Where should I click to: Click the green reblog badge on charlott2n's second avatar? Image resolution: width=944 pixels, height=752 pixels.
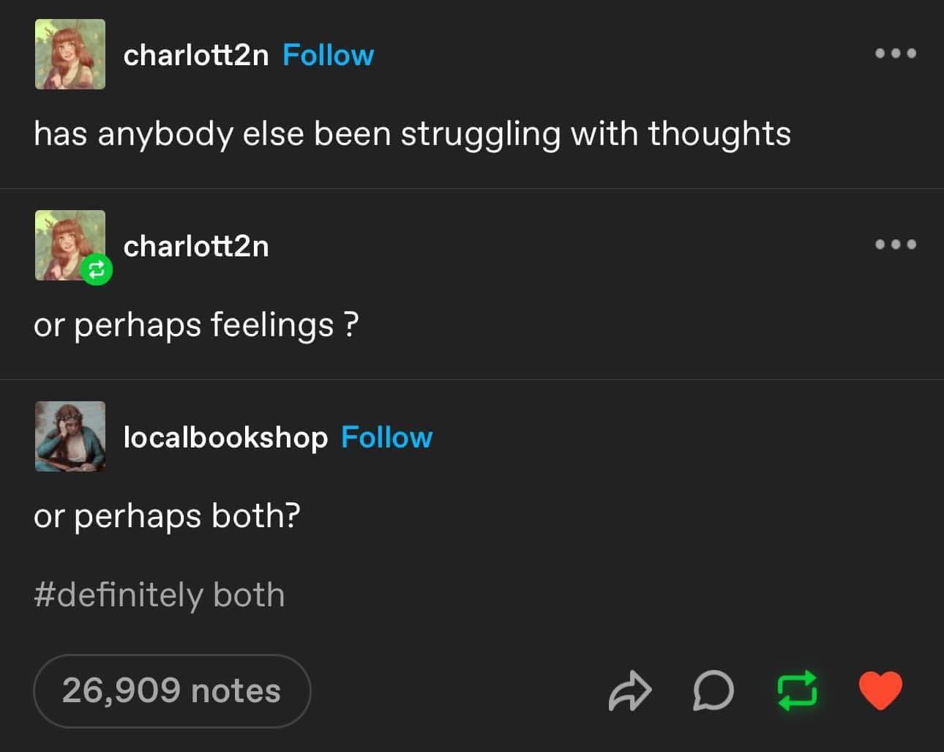[96, 270]
